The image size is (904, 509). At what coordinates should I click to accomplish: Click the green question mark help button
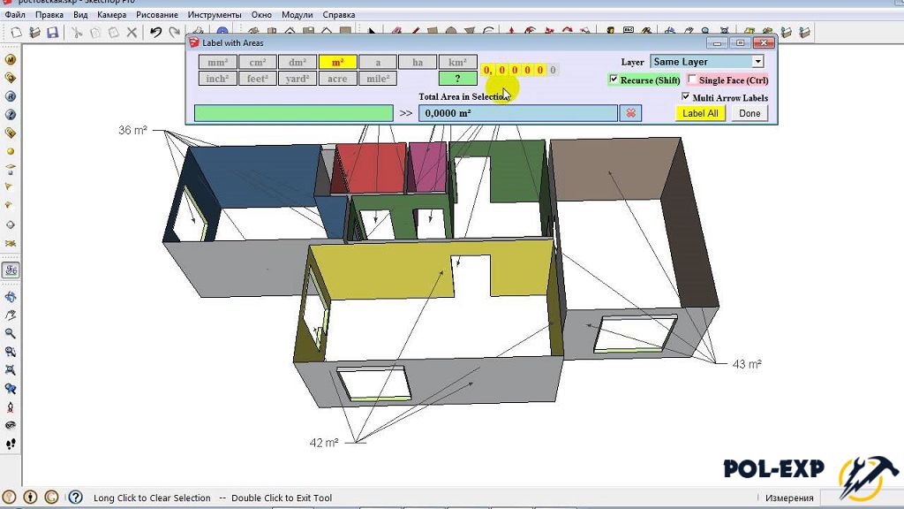point(457,79)
